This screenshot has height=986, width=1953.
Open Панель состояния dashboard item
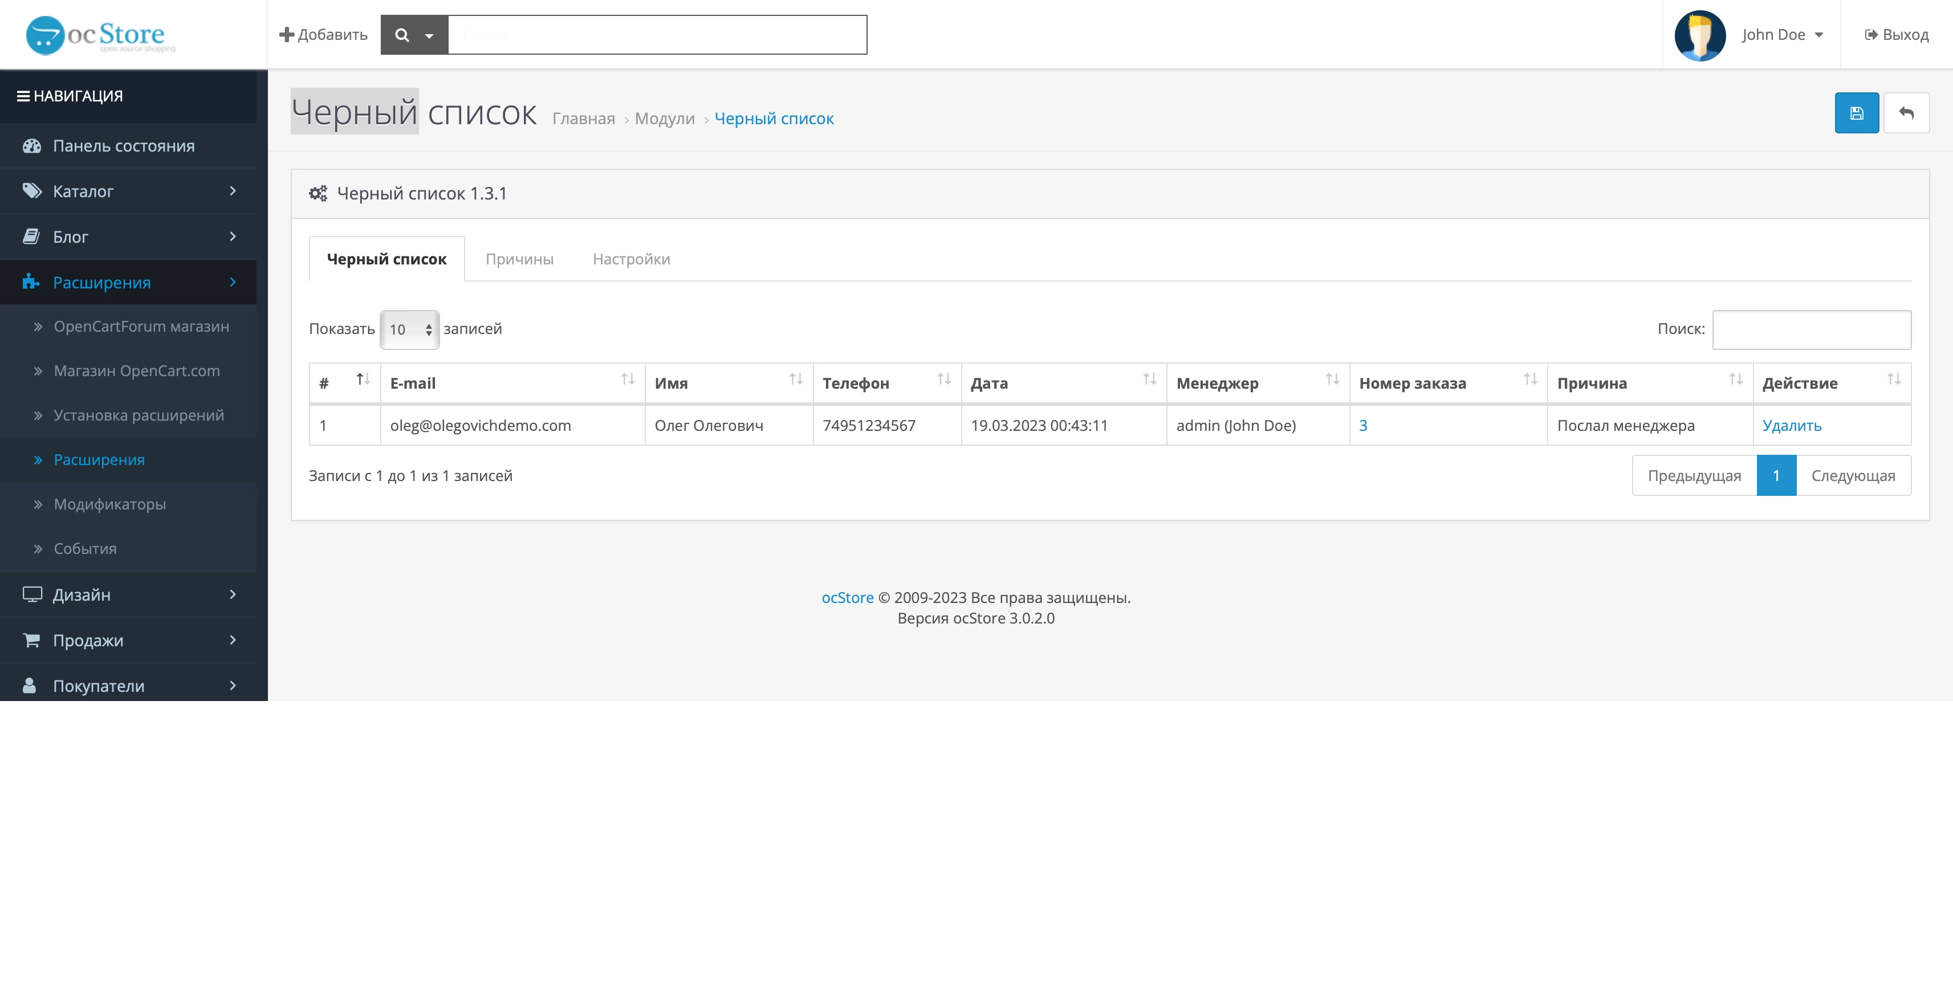[128, 145]
